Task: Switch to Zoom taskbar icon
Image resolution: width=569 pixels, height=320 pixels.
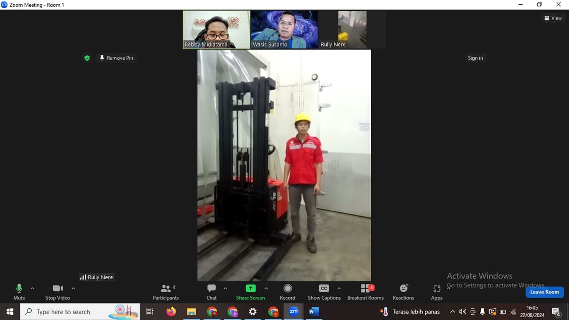Action: (x=294, y=311)
